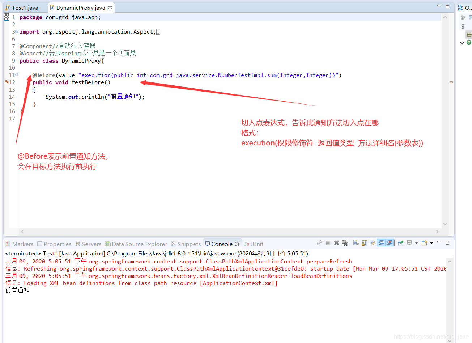472x343 pixels.
Task: Click the @Aspect annotation on line 8
Action: (31, 54)
